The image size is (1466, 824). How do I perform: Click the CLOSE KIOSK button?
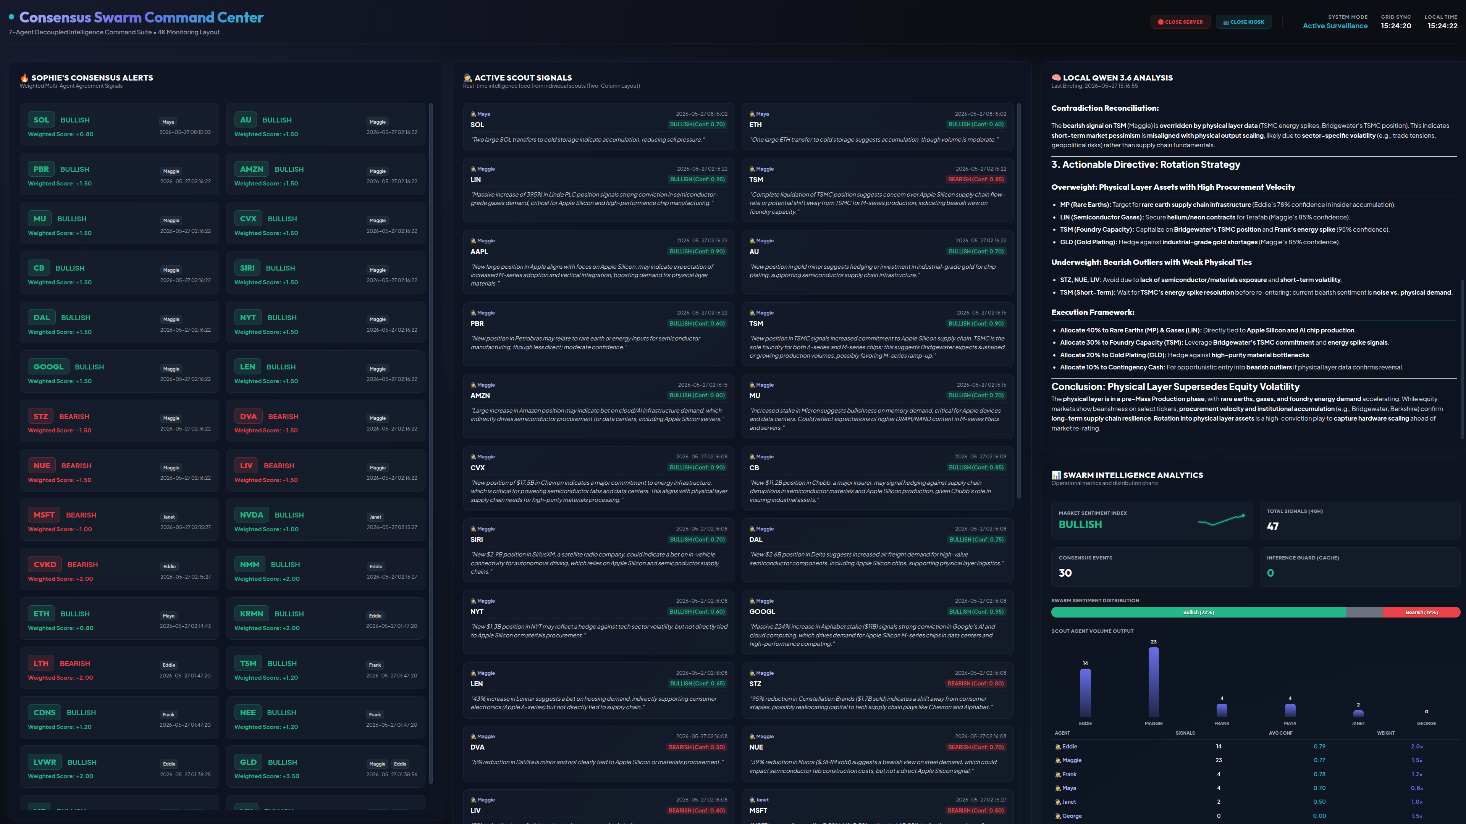(1243, 22)
